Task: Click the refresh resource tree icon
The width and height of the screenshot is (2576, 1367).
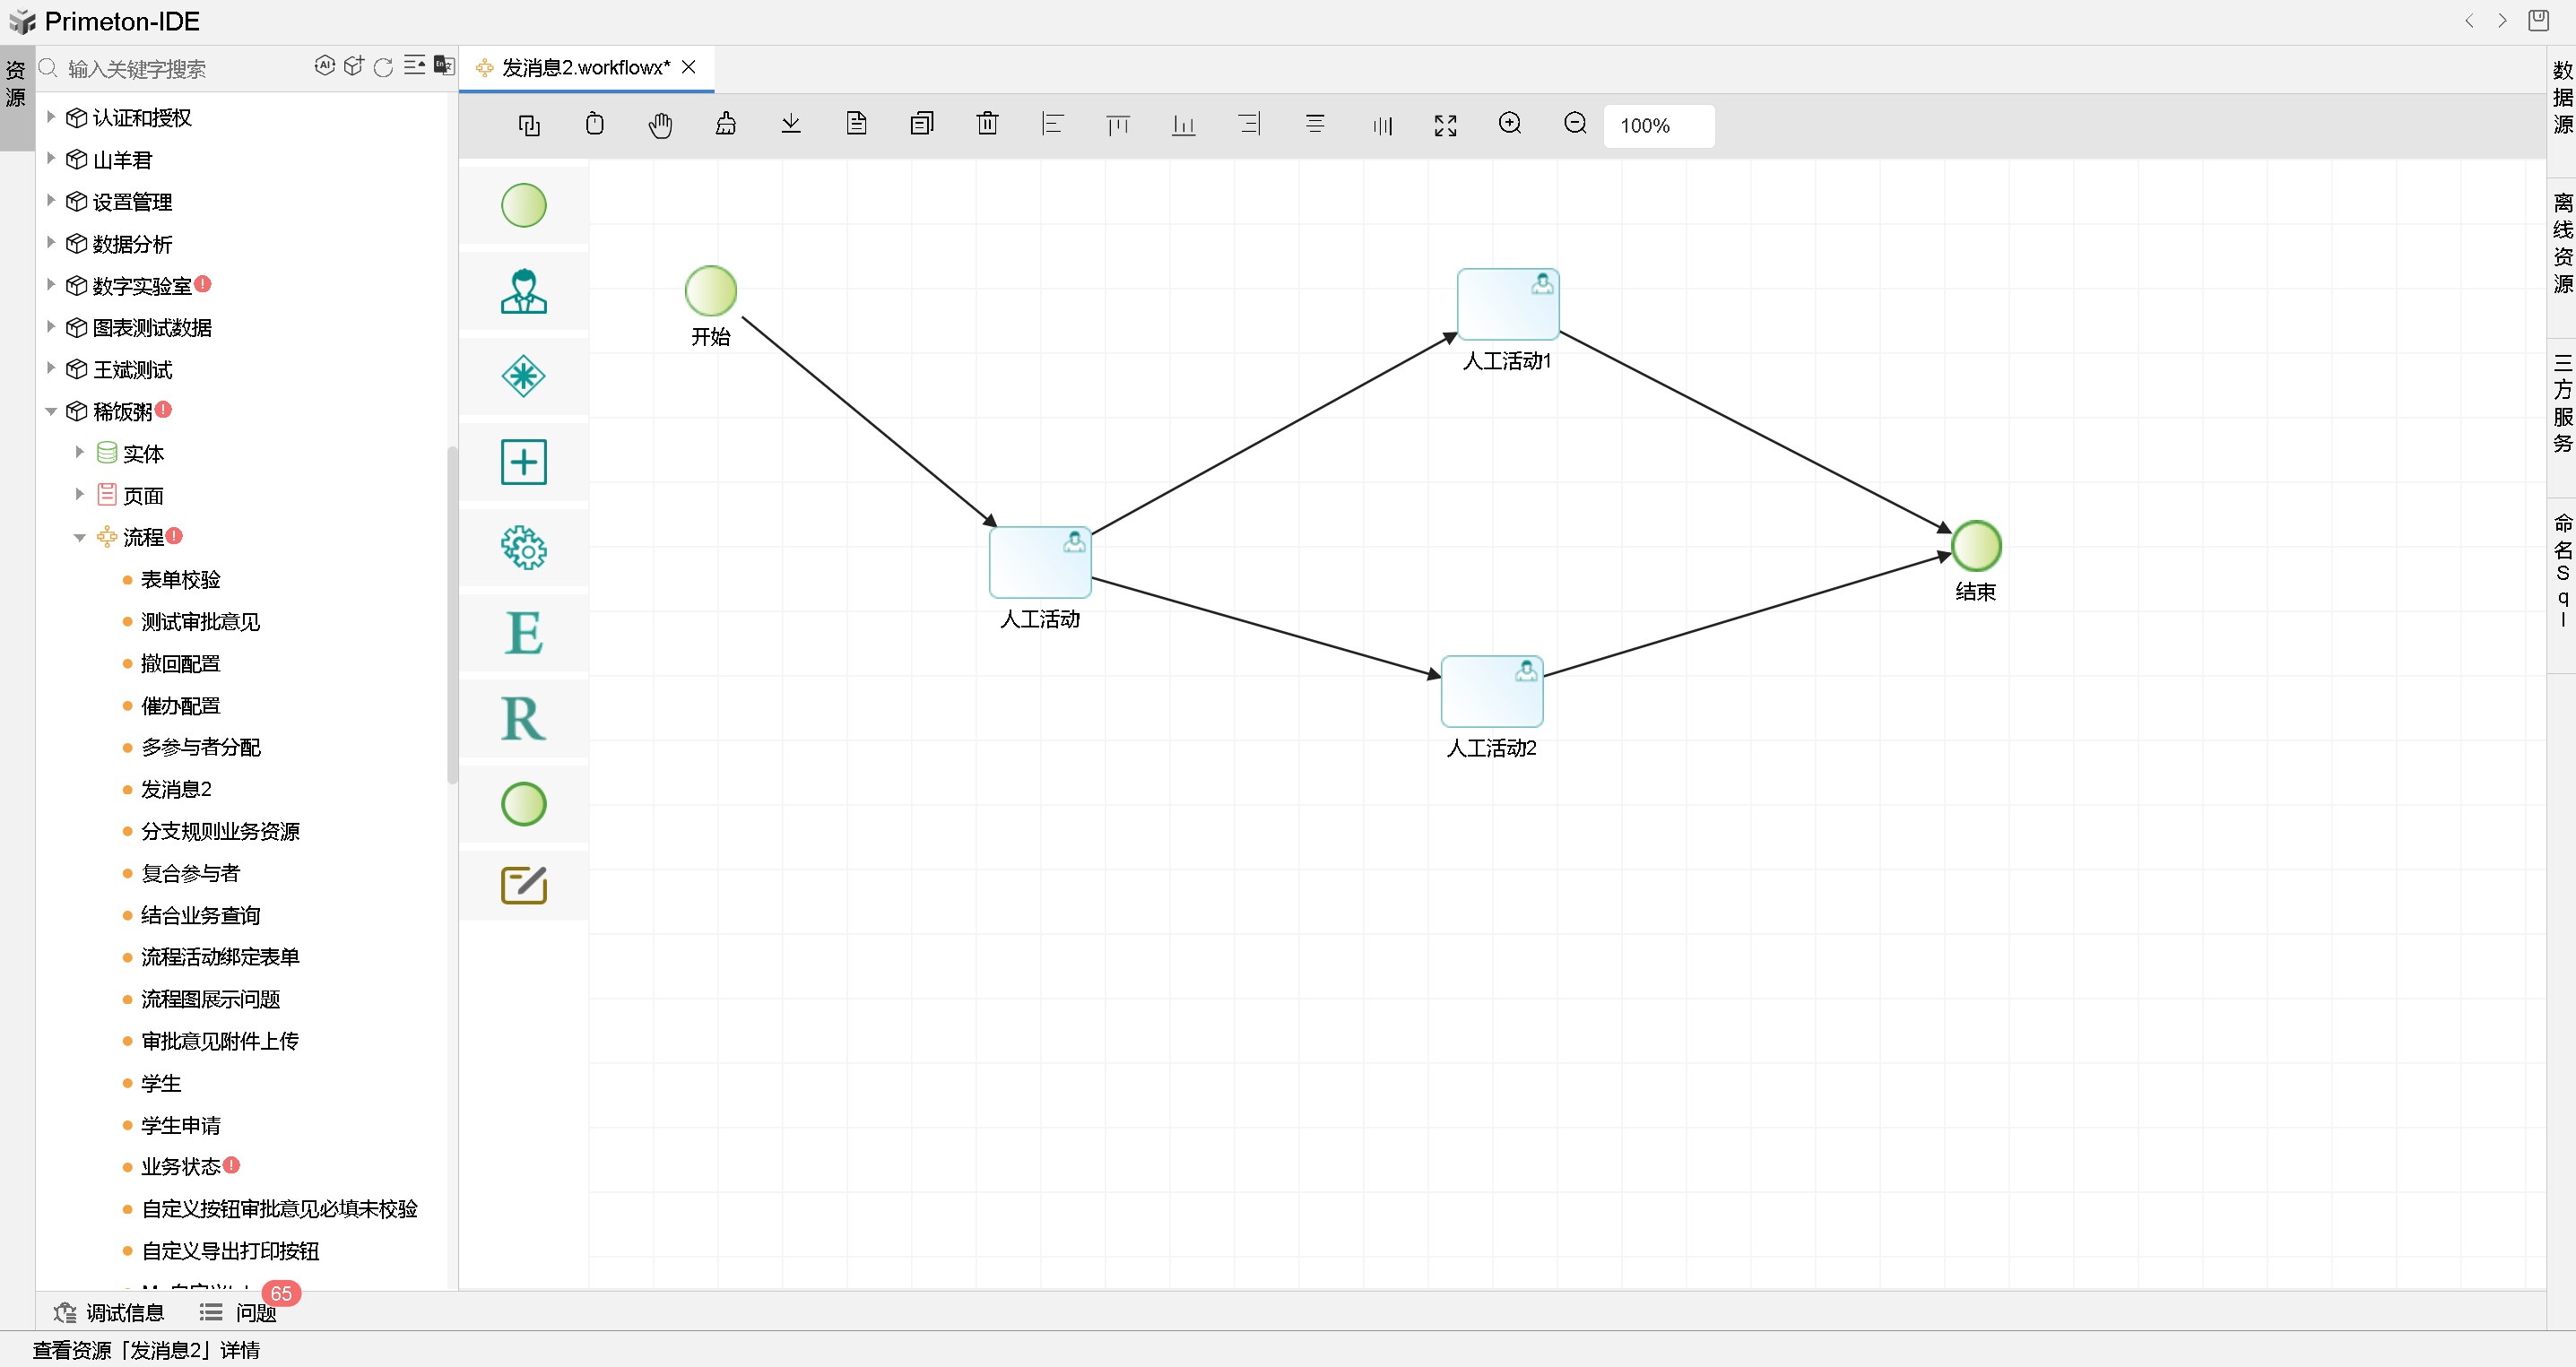Action: 383,68
